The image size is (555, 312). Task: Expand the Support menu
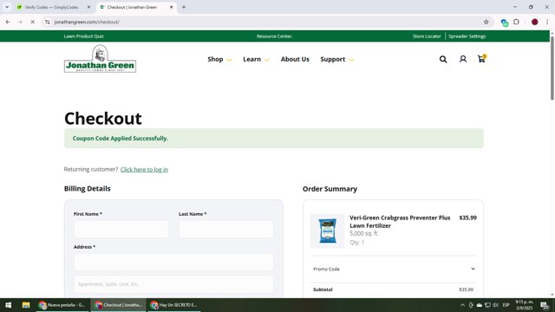pyautogui.click(x=337, y=60)
